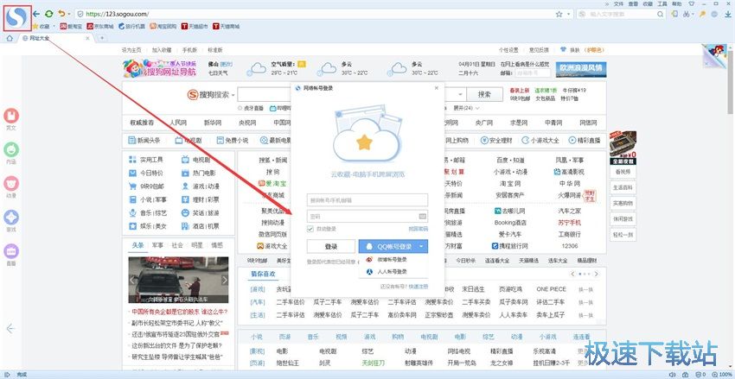Toggle the 自动登录 checkbox

pyautogui.click(x=310, y=229)
